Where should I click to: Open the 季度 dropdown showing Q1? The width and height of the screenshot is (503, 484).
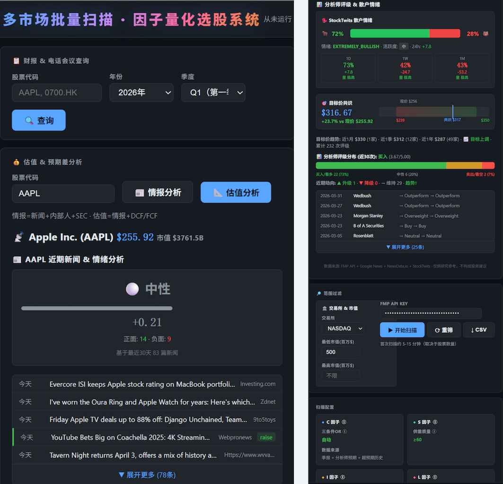tap(213, 93)
